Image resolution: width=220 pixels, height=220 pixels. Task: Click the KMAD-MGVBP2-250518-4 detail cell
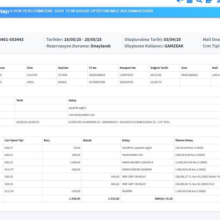[x=137, y=162]
